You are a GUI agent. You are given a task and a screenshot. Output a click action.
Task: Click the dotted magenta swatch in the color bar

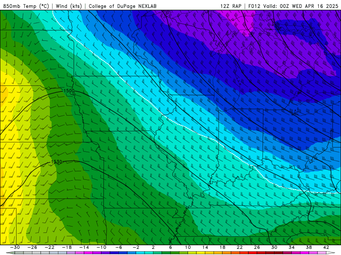coord(80,253)
